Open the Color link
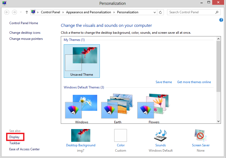 (x=121, y=145)
